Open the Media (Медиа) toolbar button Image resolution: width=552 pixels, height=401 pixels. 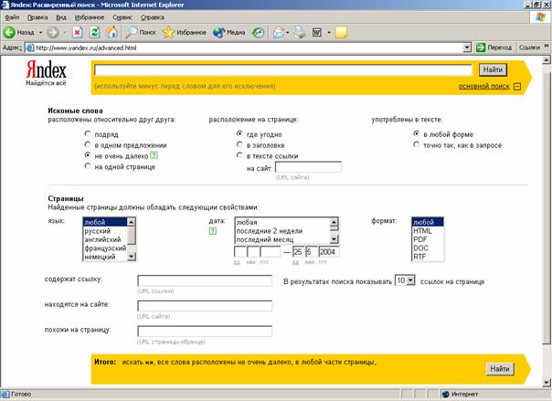click(x=228, y=32)
